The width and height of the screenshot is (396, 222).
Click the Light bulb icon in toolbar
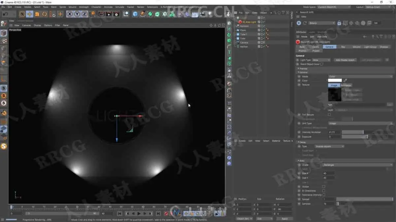[210, 14]
